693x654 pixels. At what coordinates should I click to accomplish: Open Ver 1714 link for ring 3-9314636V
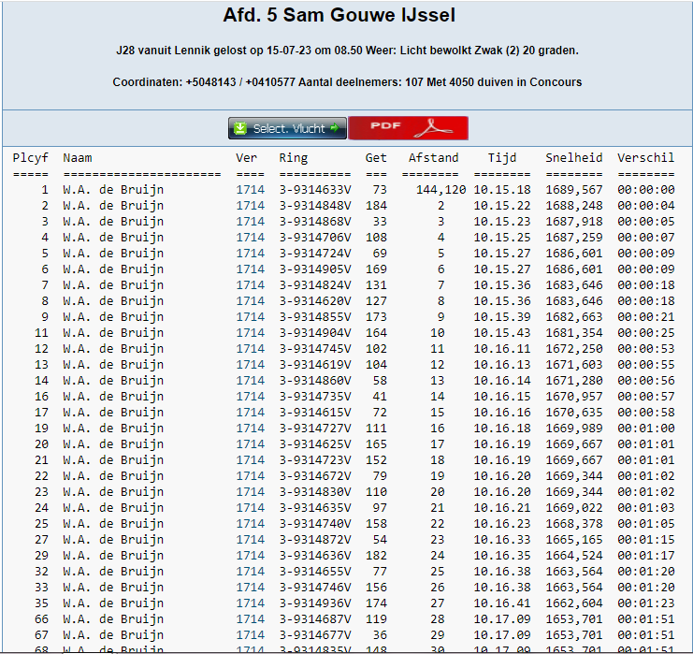click(x=250, y=556)
